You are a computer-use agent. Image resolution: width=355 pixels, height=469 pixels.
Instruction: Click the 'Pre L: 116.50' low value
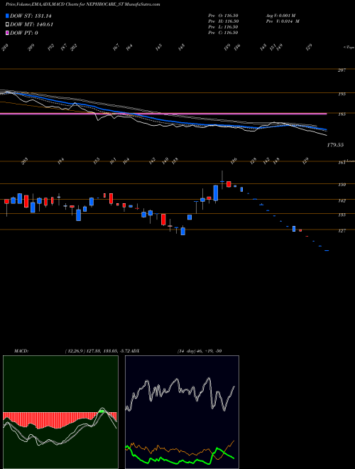223,27
